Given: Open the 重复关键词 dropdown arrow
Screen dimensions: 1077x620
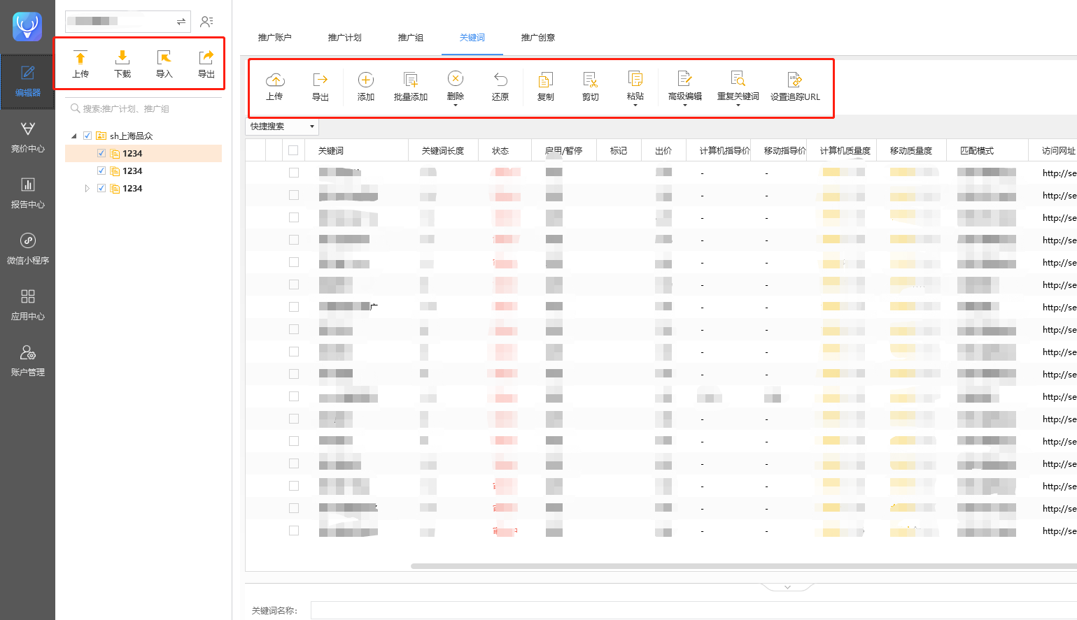Looking at the screenshot, I should click(x=738, y=106).
